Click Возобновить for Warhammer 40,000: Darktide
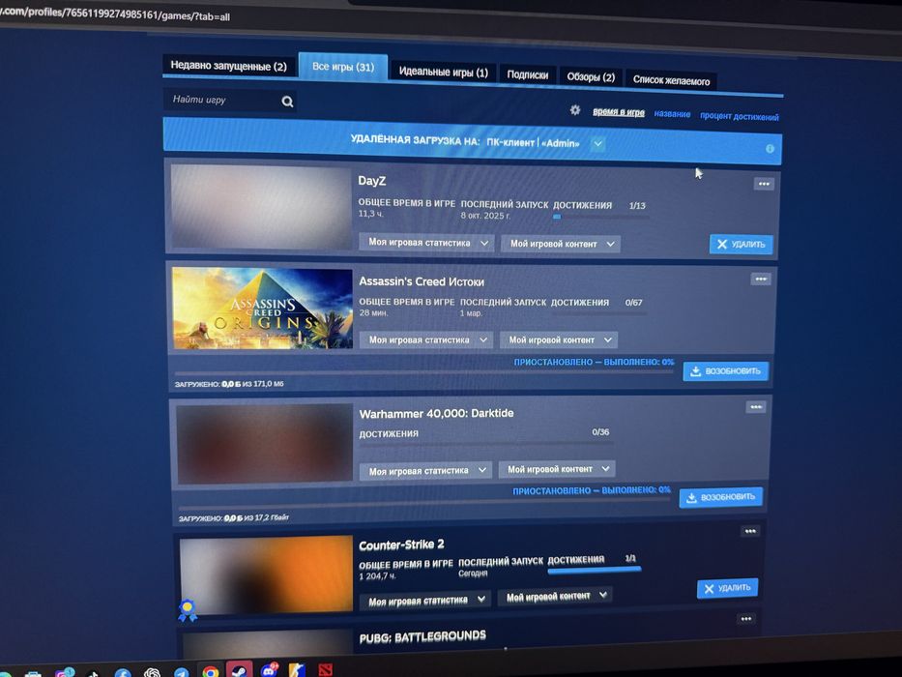The height and width of the screenshot is (677, 902). 721,497
